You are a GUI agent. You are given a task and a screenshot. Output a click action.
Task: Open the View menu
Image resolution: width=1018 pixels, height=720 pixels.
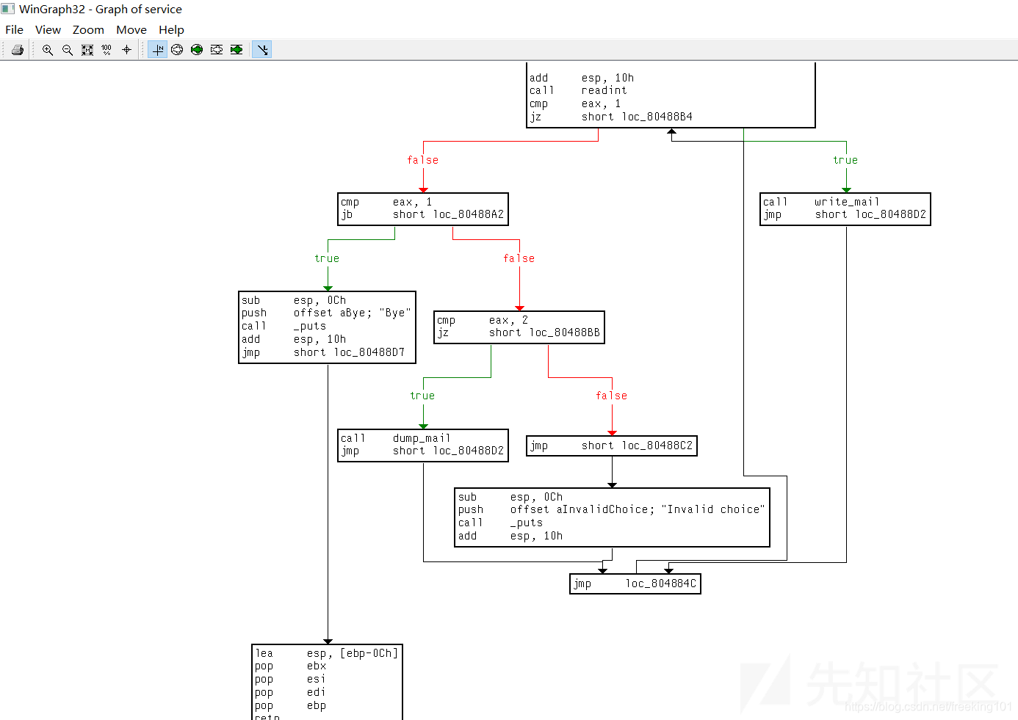[48, 30]
